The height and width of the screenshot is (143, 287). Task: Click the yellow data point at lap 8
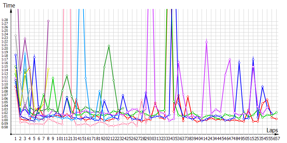(48, 69)
